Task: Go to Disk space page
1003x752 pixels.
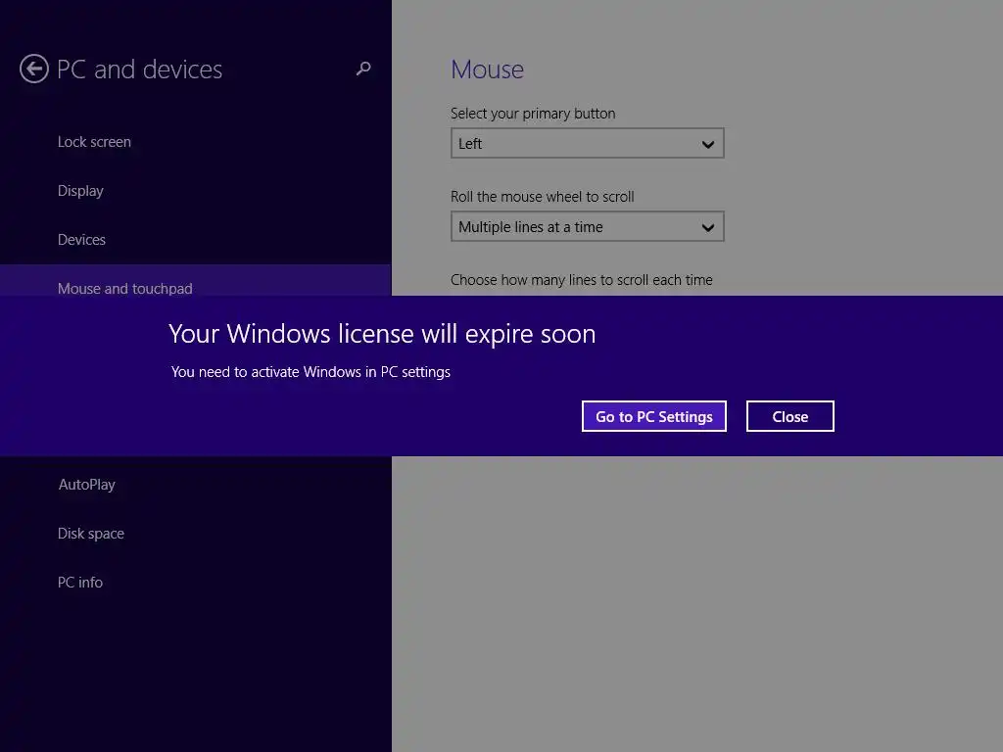Action: [x=91, y=534]
